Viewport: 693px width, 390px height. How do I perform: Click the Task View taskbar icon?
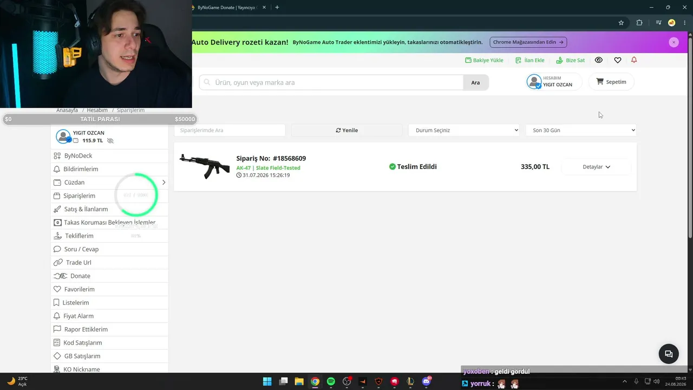283,381
